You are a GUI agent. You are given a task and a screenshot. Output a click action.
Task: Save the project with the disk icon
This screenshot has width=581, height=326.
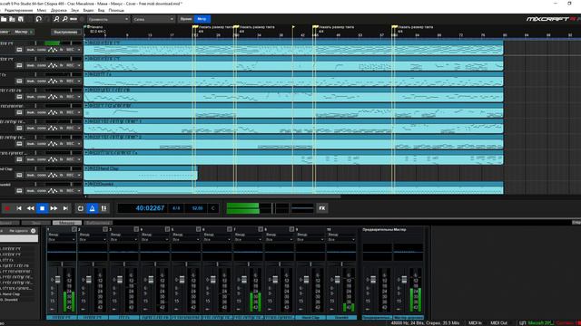pyautogui.click(x=21, y=19)
